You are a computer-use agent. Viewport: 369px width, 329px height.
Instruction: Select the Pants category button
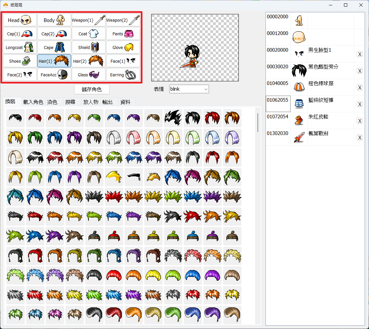point(123,34)
